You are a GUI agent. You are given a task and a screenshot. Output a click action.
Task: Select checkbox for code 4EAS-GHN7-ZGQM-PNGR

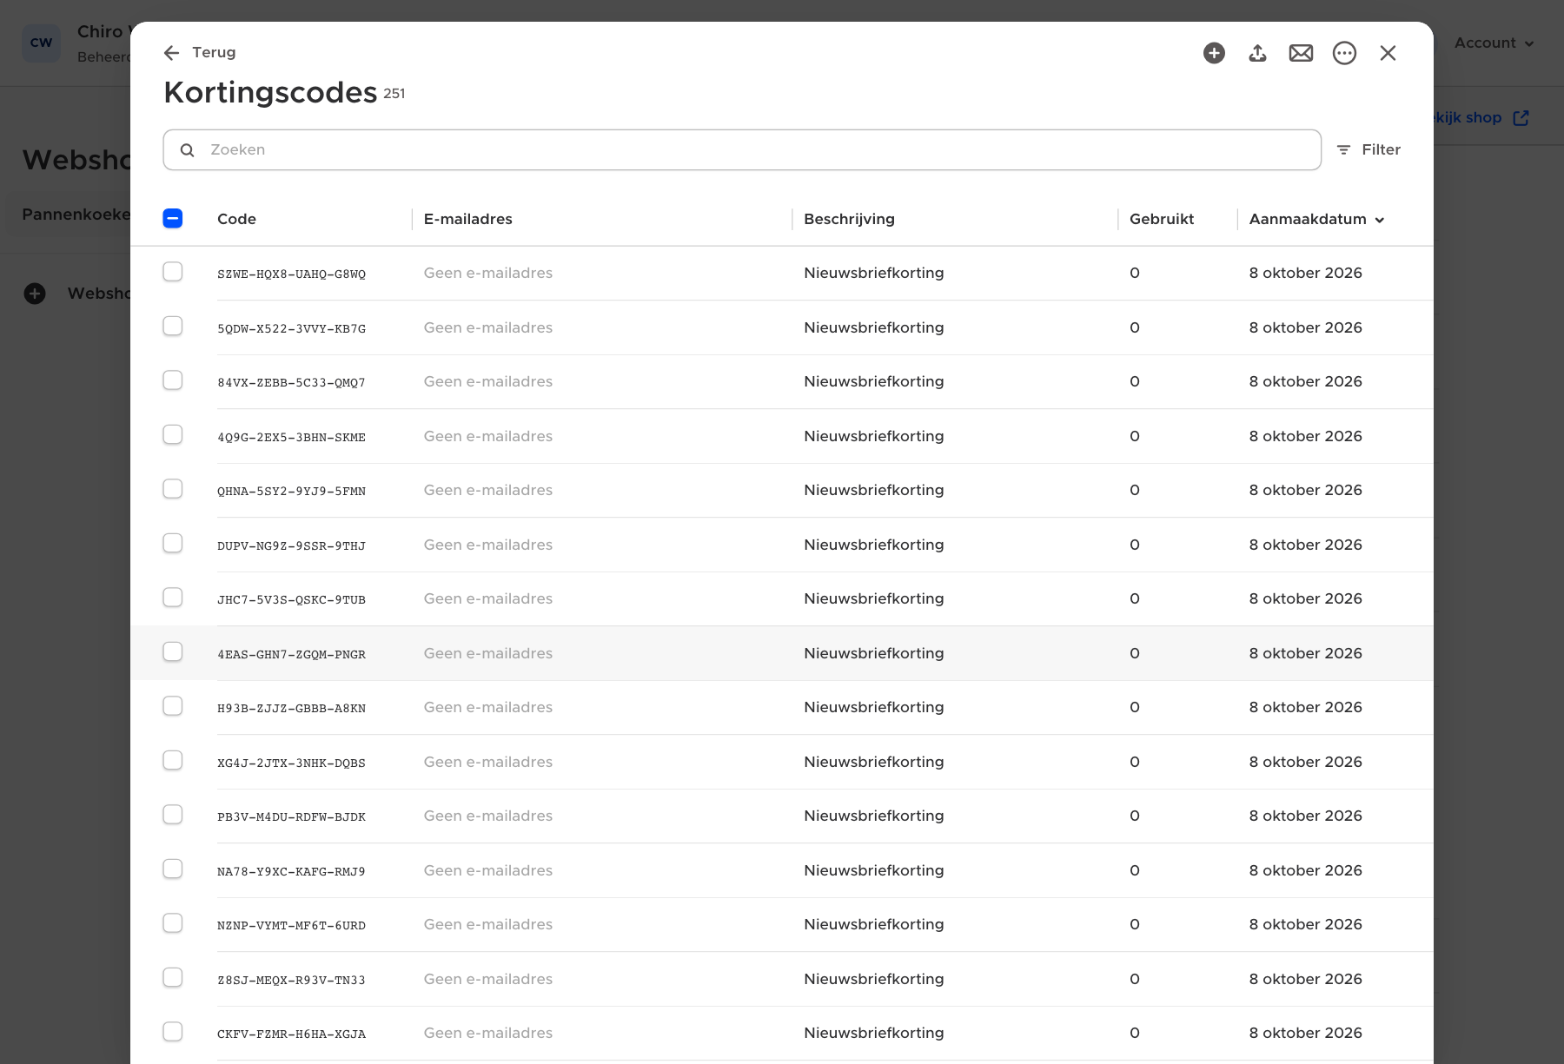[173, 651]
